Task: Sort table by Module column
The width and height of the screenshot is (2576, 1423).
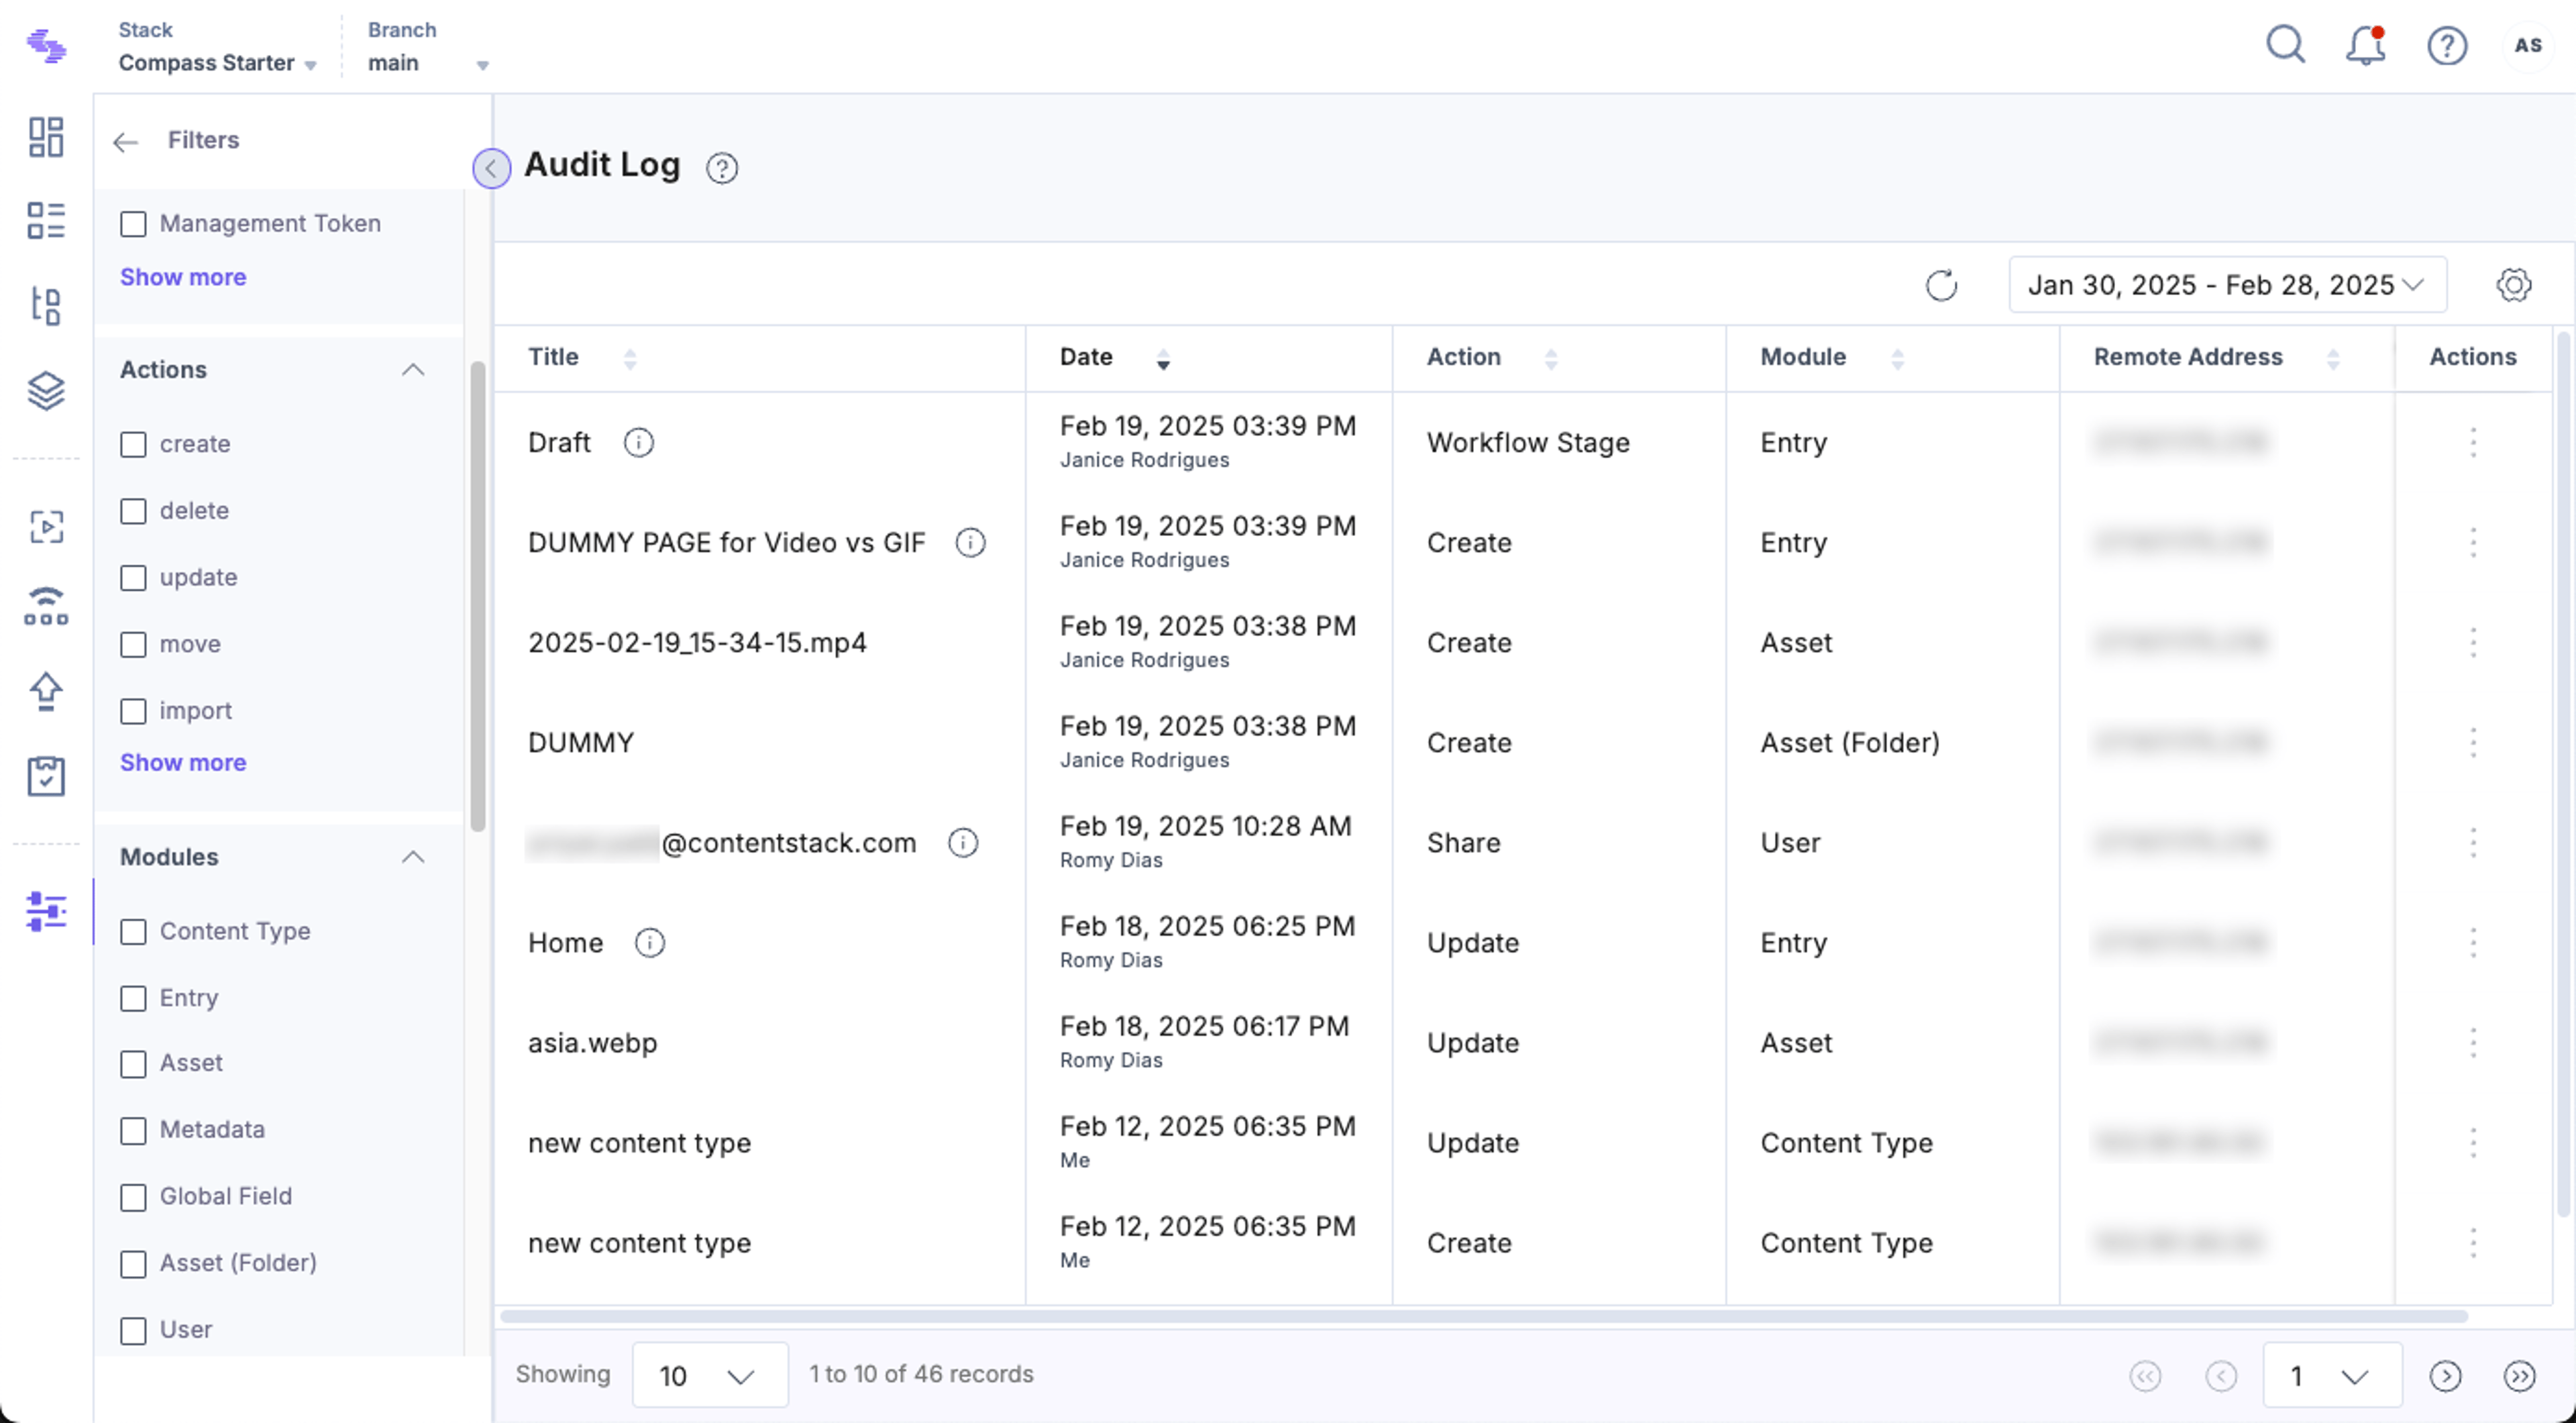Action: tap(1897, 358)
